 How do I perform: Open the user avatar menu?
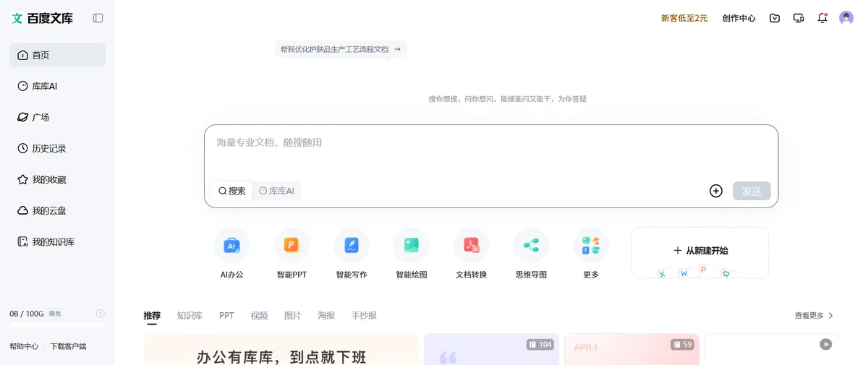[x=846, y=18]
